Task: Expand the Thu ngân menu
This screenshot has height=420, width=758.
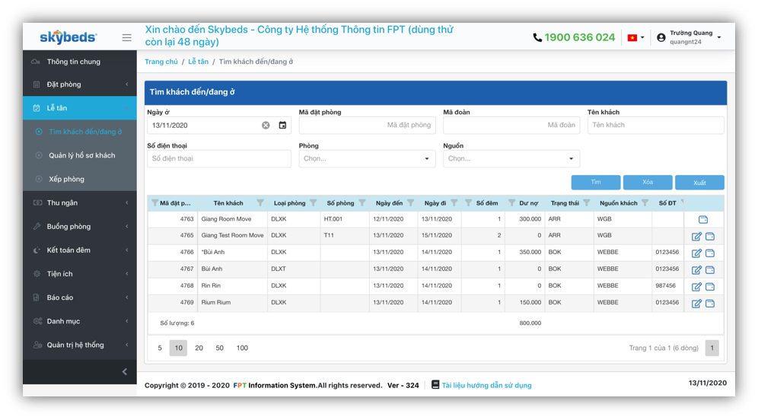Action: pos(79,203)
